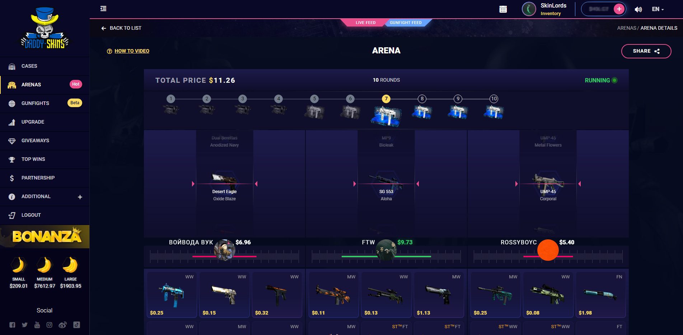Viewport: 683px width, 335px height.
Task: Open the TikTok social icon
Action: [x=76, y=325]
